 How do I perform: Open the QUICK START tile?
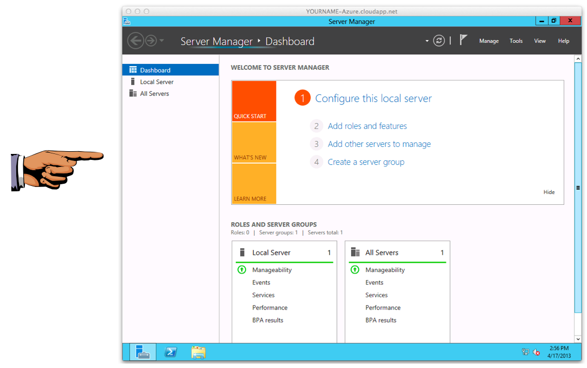[x=254, y=101]
